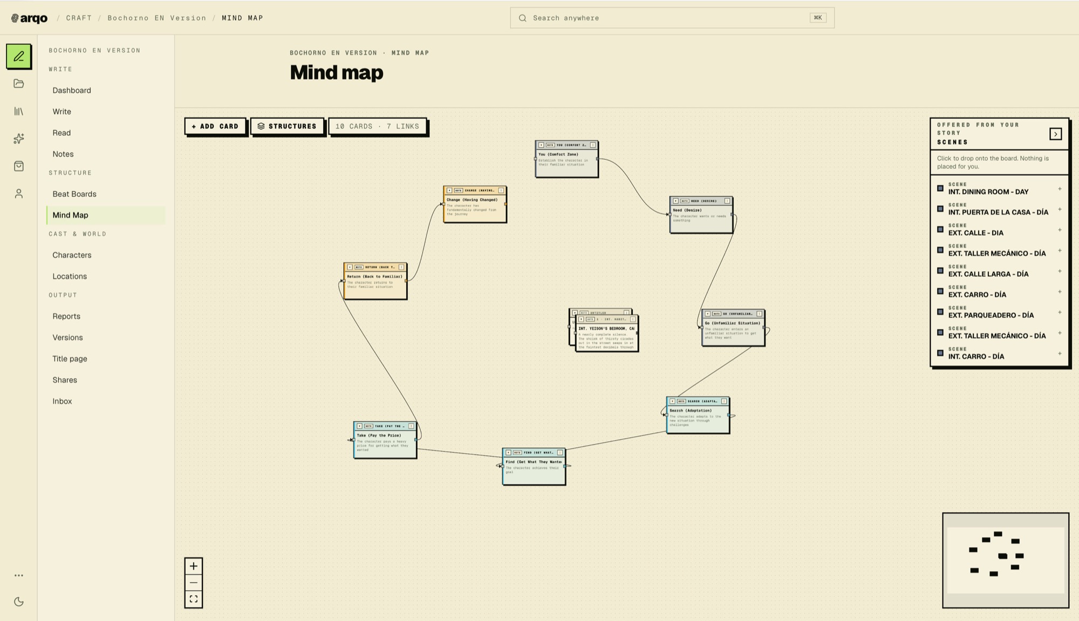Open the Go (Unfamiliar Situation) card menu
The height and width of the screenshot is (621, 1079).
[760, 313]
